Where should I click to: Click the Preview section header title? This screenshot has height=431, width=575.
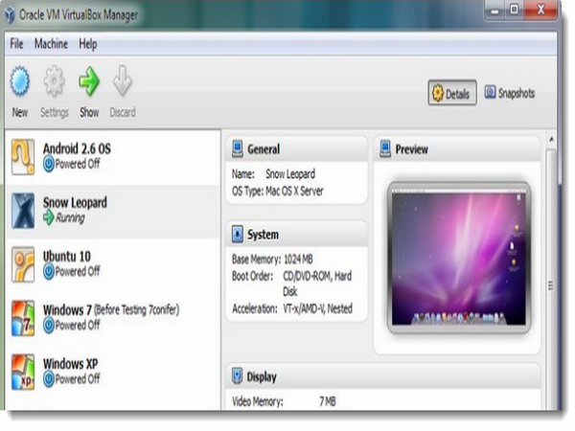click(411, 149)
